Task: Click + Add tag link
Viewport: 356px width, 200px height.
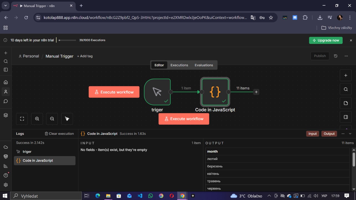Action: 85,56
